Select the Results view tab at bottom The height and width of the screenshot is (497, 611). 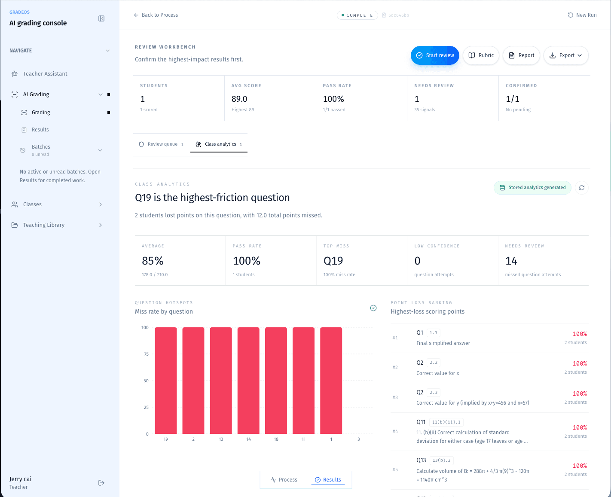point(328,480)
